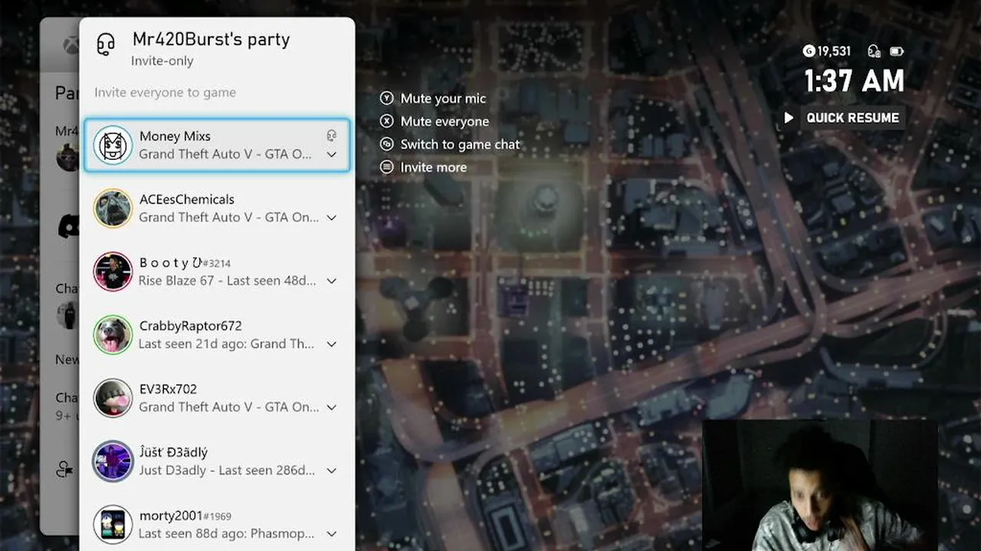Expand options for morty2001
981x551 pixels.
pos(331,533)
